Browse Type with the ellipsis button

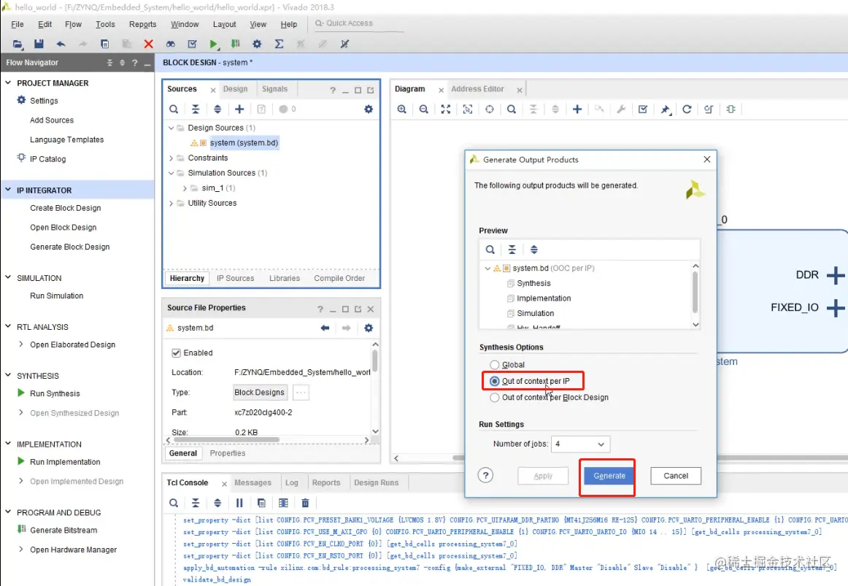301,393
